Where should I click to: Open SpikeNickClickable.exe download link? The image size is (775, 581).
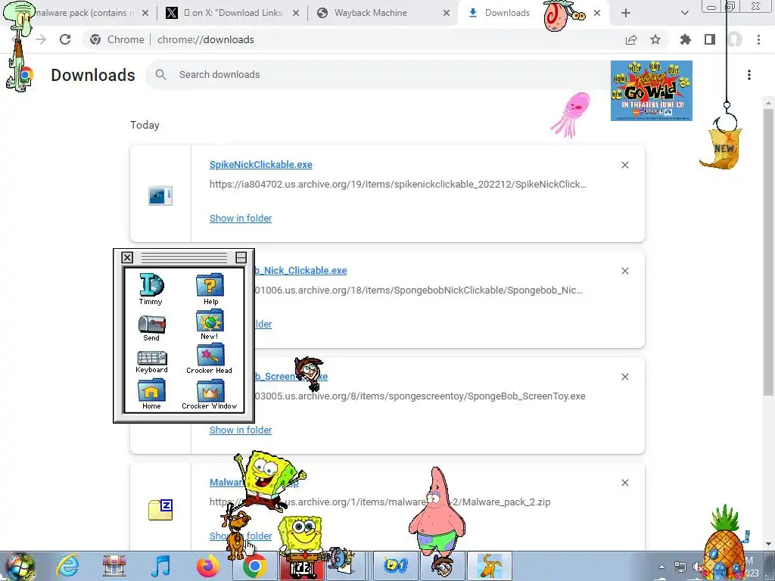tap(260, 164)
